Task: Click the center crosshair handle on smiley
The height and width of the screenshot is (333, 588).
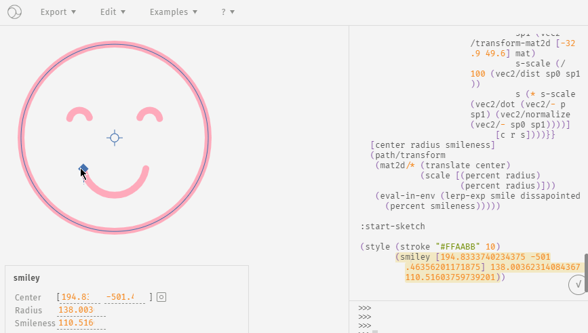Action: (115, 138)
